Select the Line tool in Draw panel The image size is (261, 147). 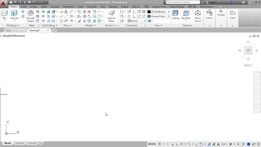tap(66, 16)
